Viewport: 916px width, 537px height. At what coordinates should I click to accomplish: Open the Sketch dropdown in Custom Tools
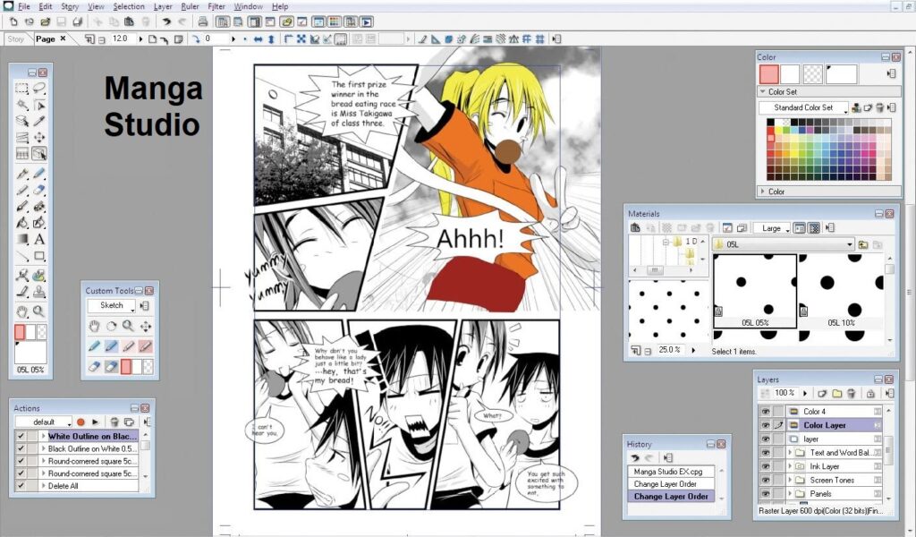point(111,305)
